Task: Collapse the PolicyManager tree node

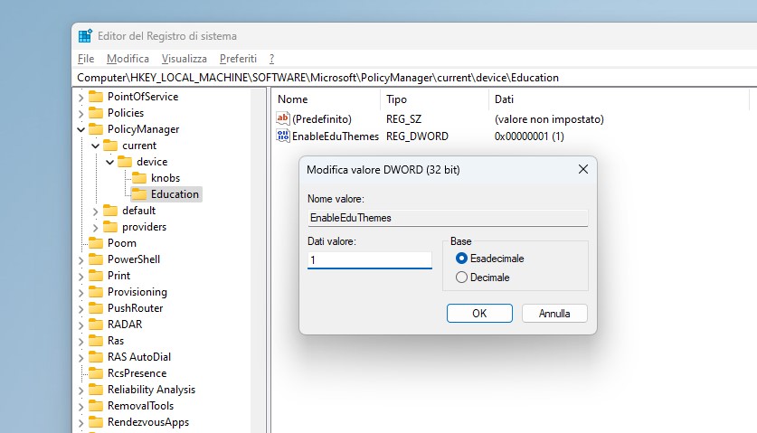Action: pyautogui.click(x=81, y=129)
